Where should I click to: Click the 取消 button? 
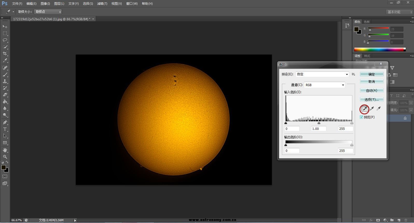tap(372, 81)
